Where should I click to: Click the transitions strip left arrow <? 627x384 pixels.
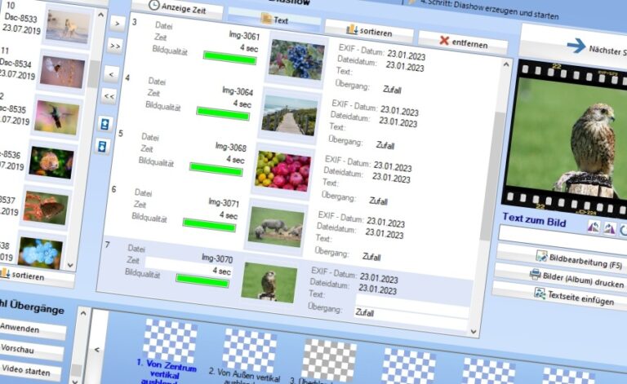(x=97, y=350)
